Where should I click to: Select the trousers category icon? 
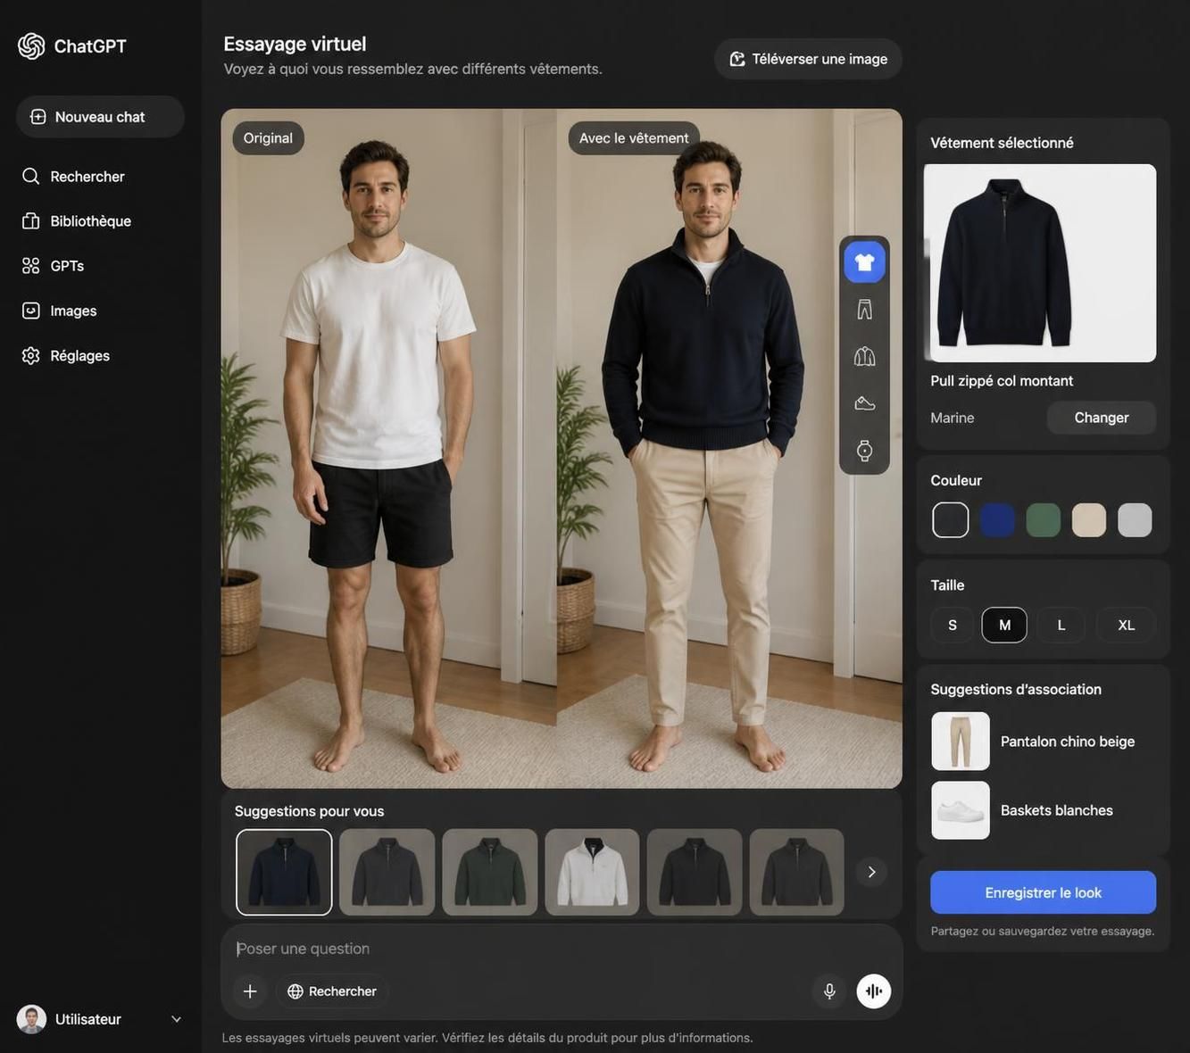[864, 310]
